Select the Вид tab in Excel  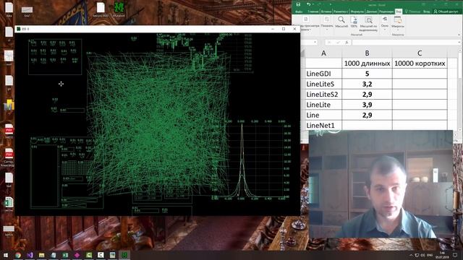[x=399, y=12]
